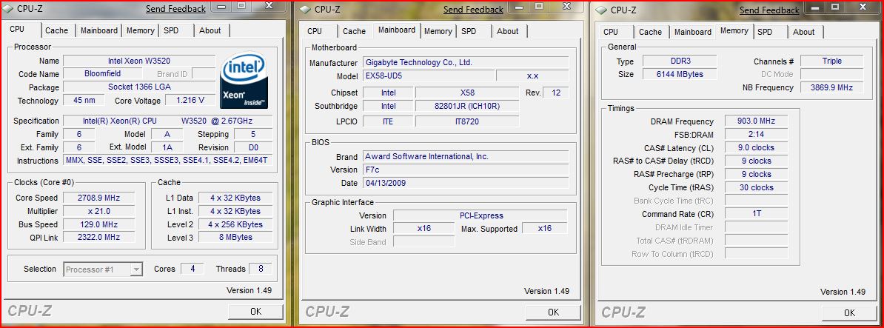Screen dimensions: 884x328
Task: Open the About tab in the Motherboard window
Action: pyautogui.click(x=507, y=31)
